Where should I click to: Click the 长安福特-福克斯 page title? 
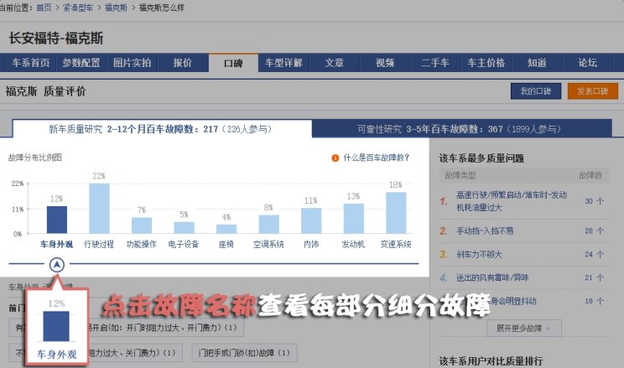point(56,39)
